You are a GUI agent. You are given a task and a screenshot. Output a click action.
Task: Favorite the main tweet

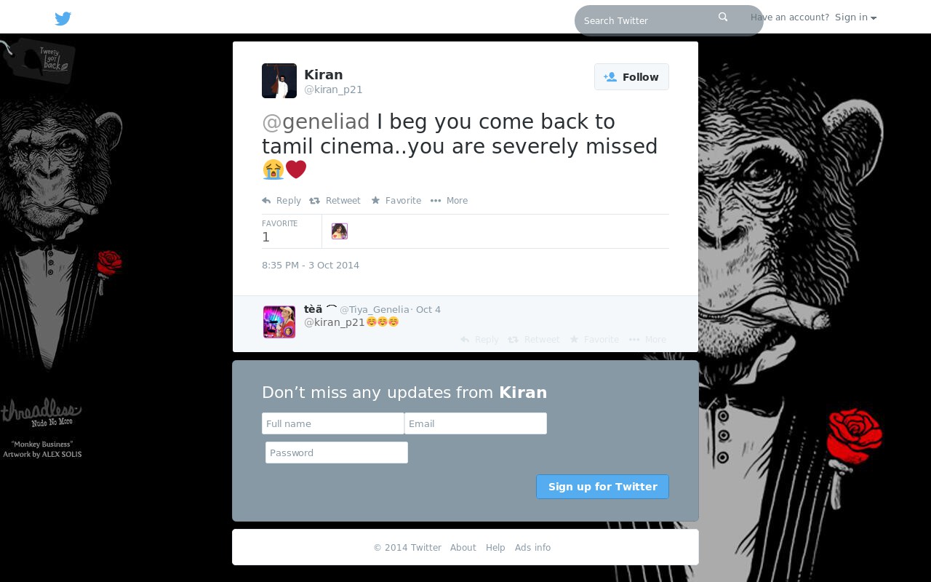[396, 201]
